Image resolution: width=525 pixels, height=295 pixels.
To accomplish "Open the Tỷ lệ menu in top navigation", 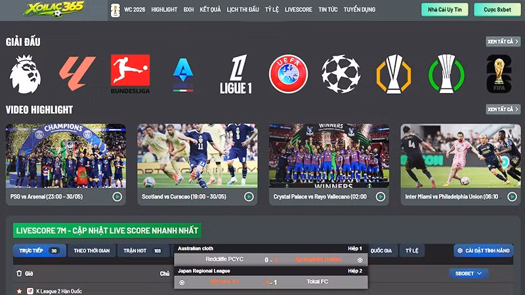I will (x=272, y=10).
